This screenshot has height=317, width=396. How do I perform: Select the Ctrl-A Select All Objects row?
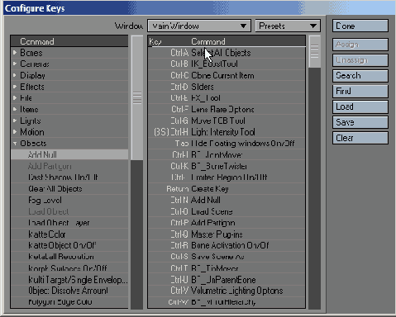tap(227, 53)
